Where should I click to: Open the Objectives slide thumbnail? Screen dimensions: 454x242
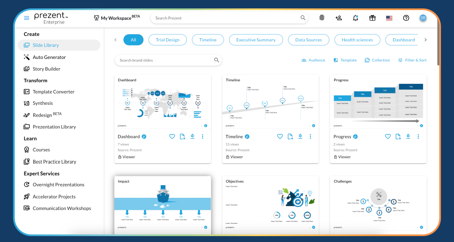click(x=270, y=205)
